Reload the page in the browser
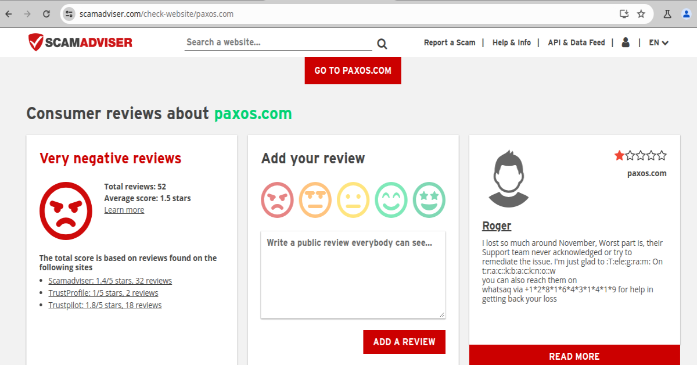The image size is (697, 365). click(x=46, y=14)
